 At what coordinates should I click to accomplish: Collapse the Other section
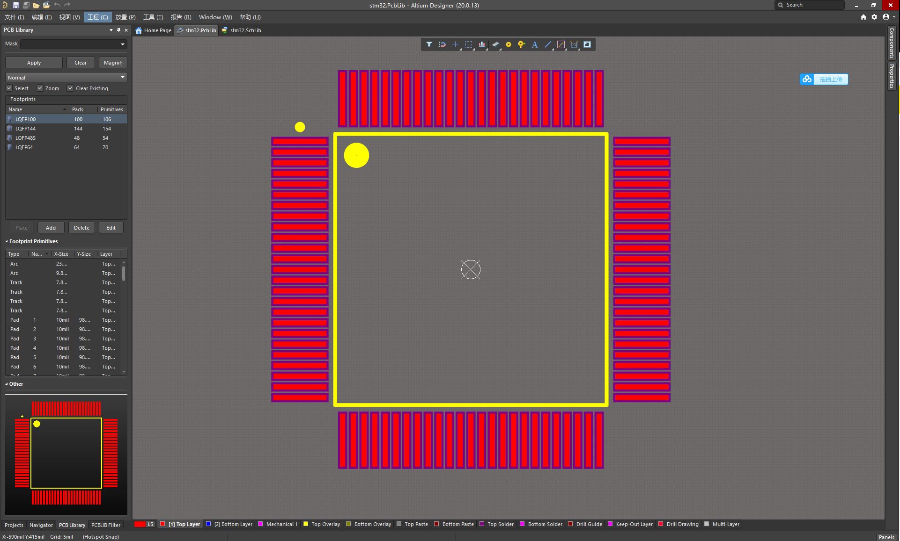(x=7, y=384)
